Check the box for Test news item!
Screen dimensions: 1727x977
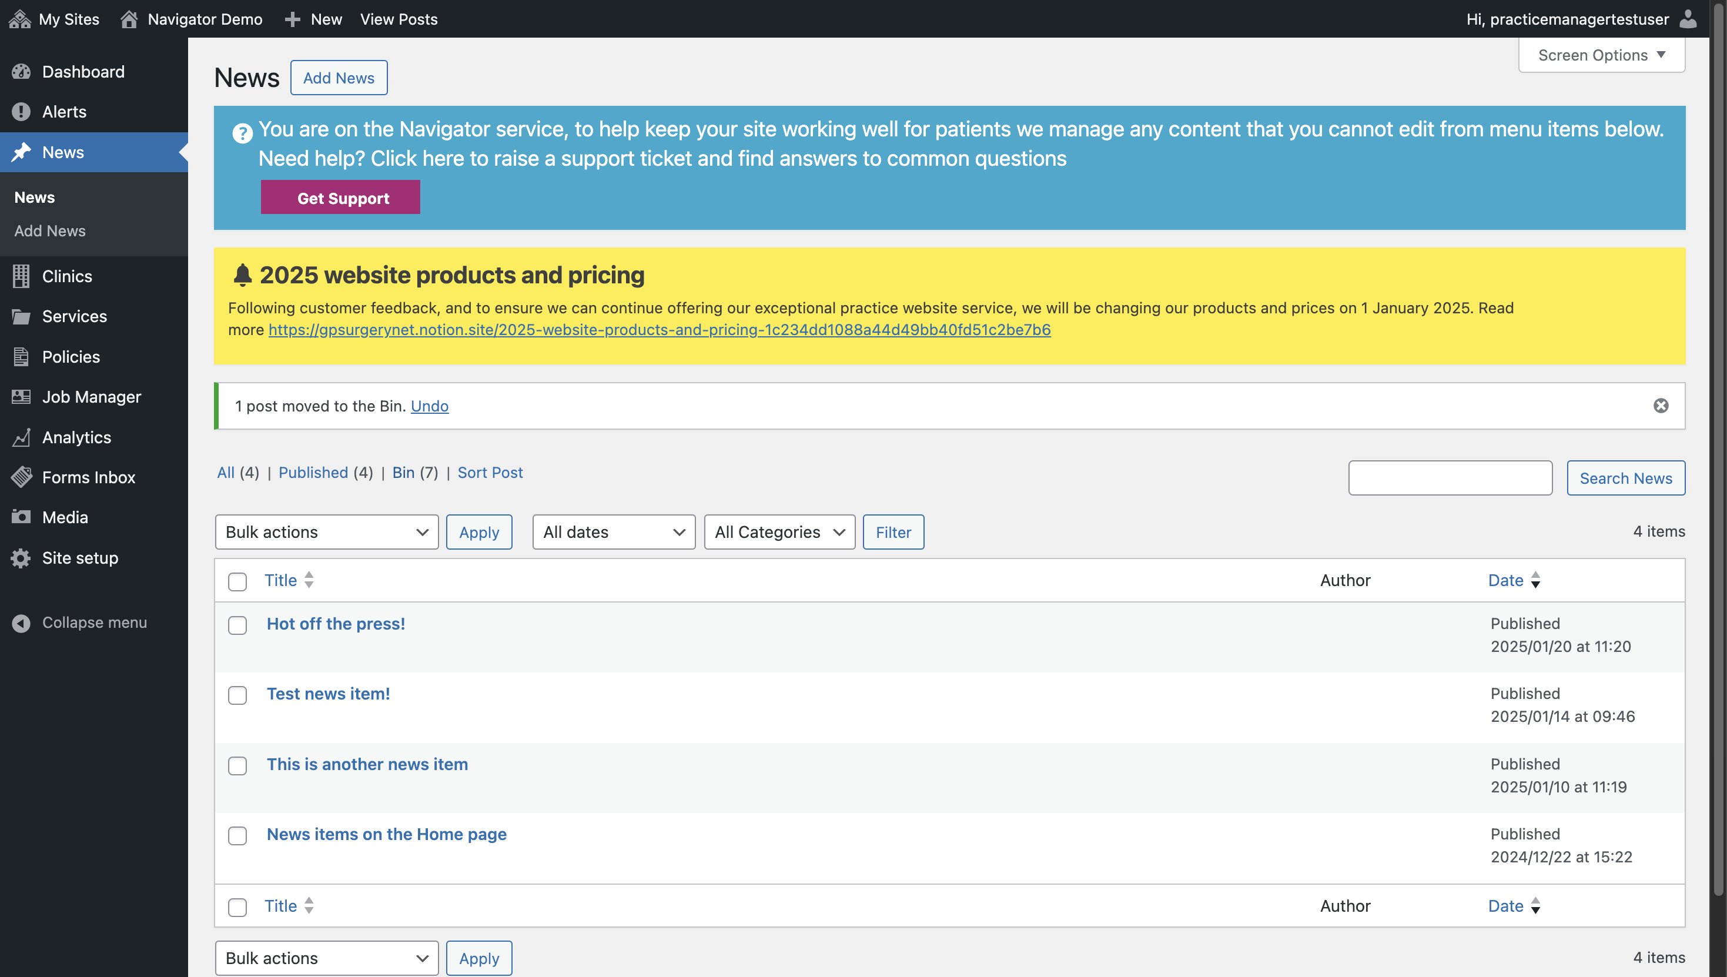[x=237, y=695]
